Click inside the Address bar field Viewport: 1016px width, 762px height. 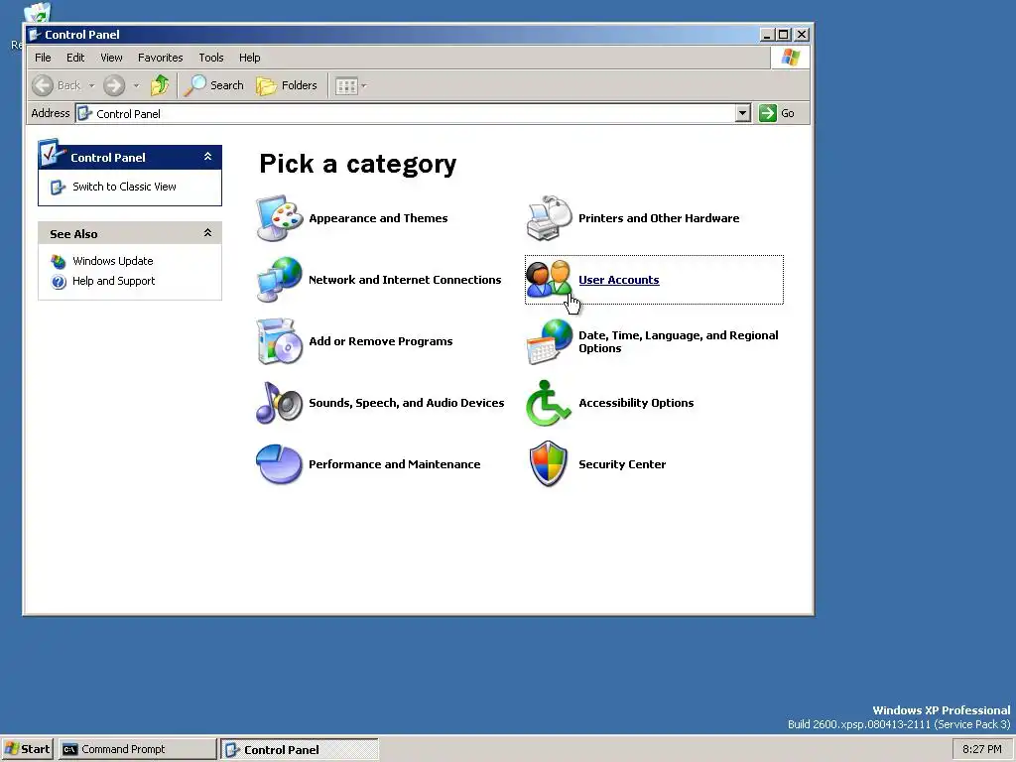[406, 113]
